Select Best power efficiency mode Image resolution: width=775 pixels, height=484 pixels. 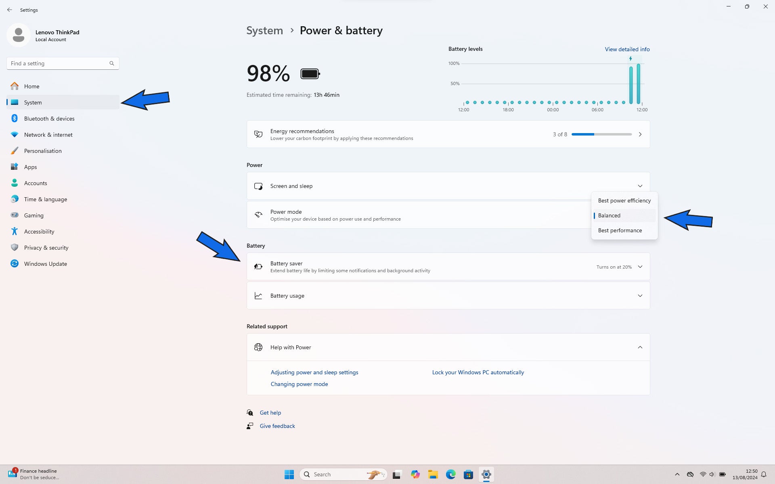pos(624,200)
